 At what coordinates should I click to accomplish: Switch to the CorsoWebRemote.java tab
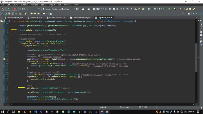pyautogui.click(x=80, y=18)
